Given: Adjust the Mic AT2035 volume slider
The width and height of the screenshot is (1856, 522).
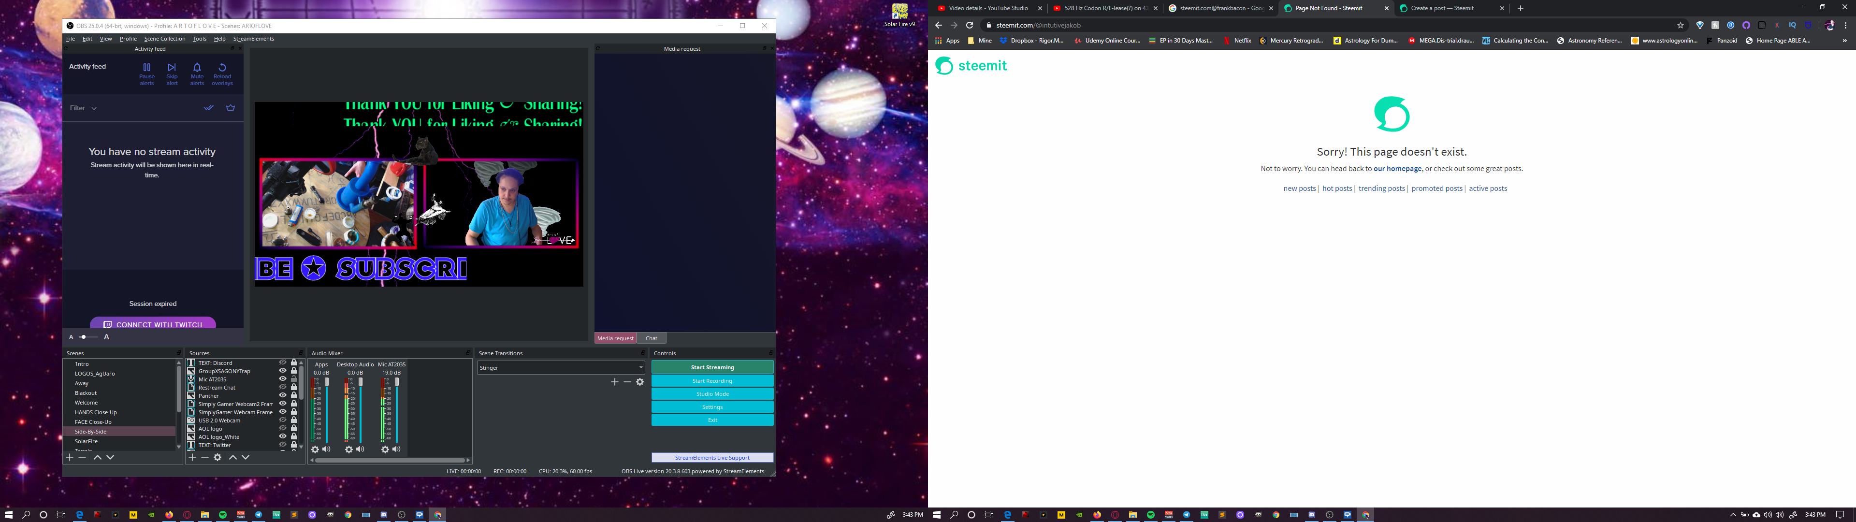Looking at the screenshot, I should click(396, 409).
